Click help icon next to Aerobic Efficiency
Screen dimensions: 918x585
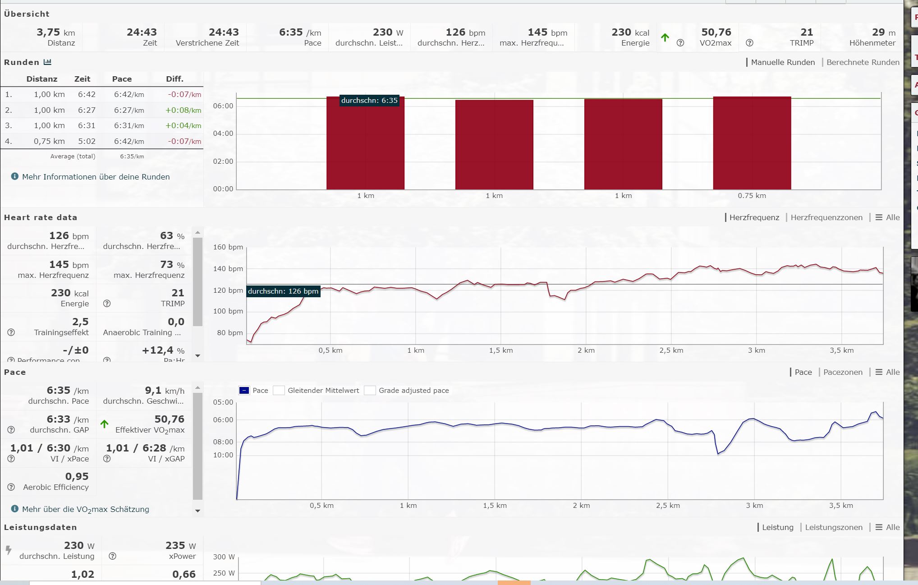coord(11,487)
